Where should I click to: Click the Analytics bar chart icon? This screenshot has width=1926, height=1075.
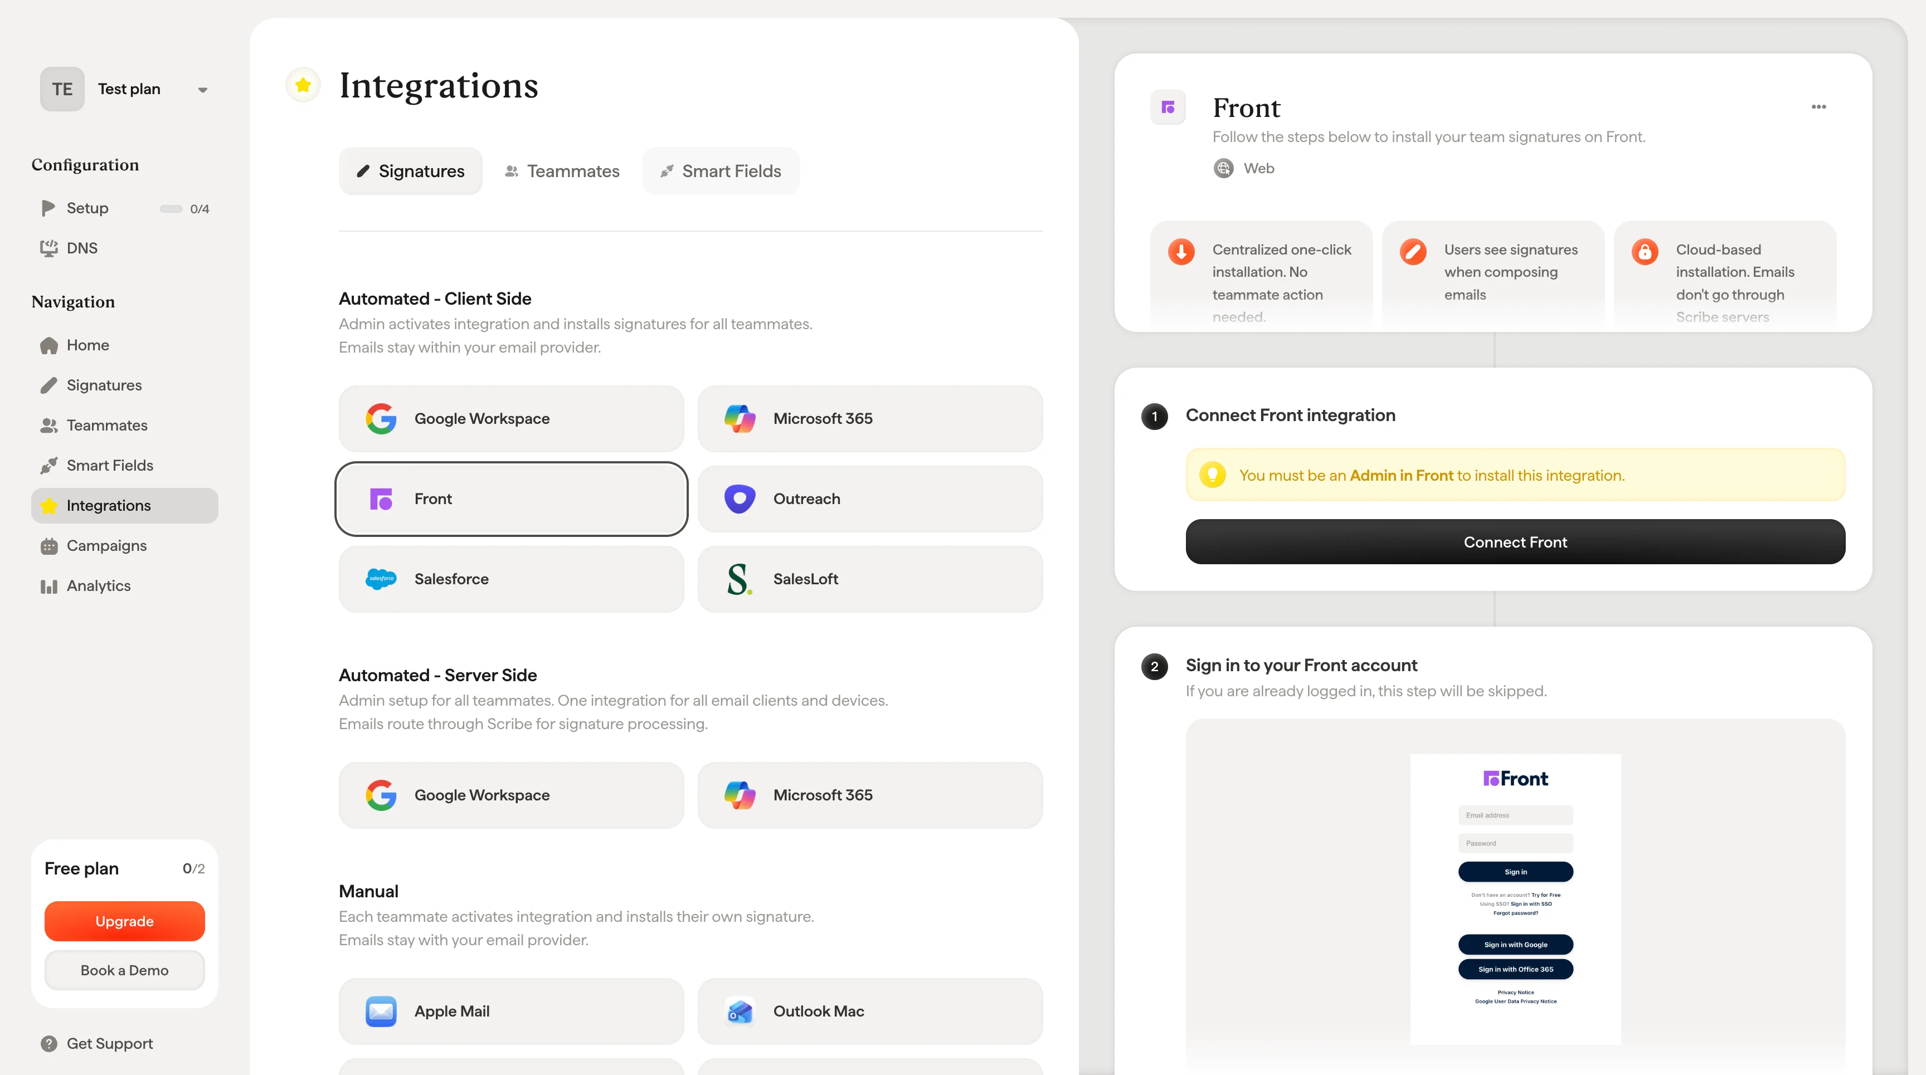click(48, 587)
